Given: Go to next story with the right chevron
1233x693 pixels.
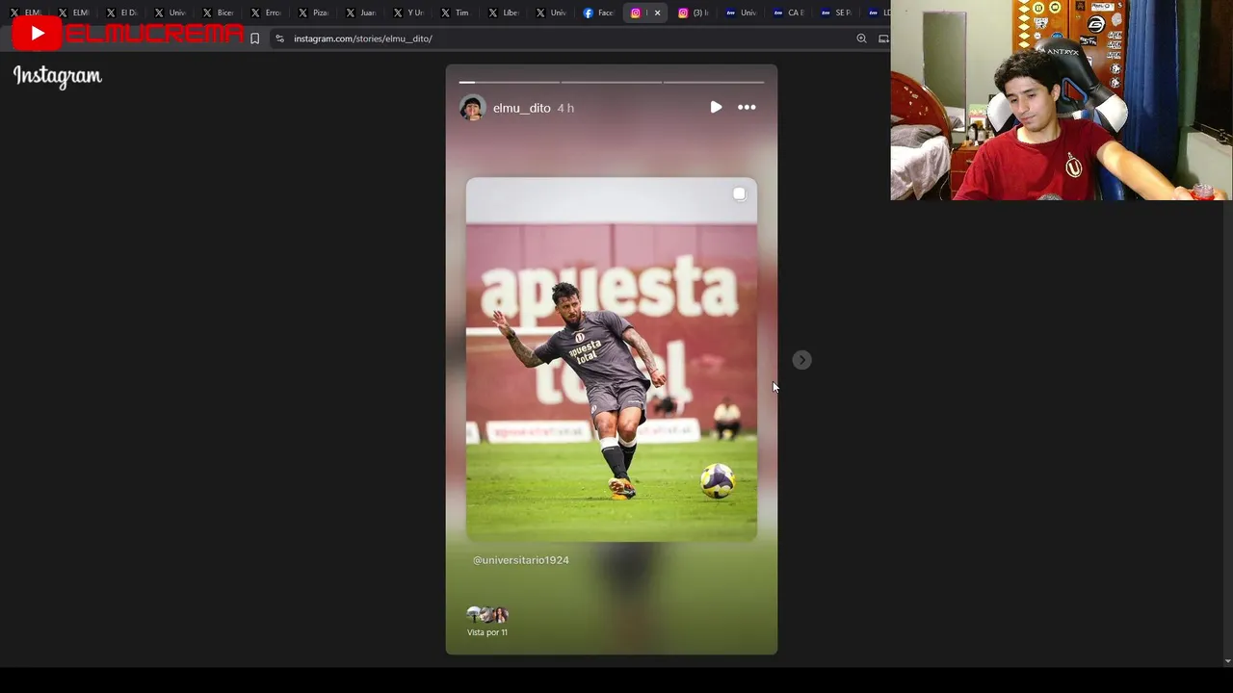Looking at the screenshot, I should click(801, 360).
